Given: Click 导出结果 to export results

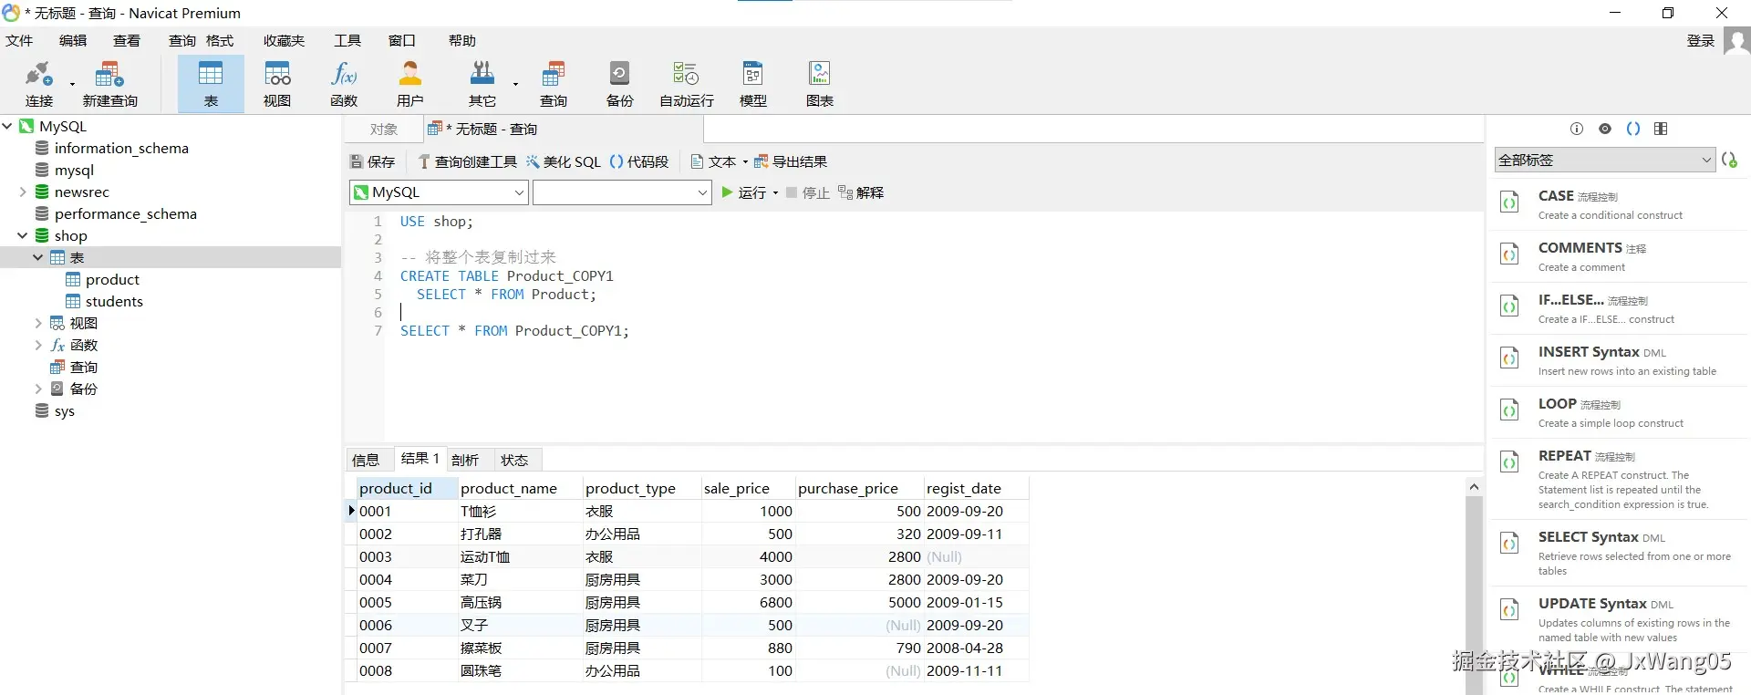Looking at the screenshot, I should 790,161.
